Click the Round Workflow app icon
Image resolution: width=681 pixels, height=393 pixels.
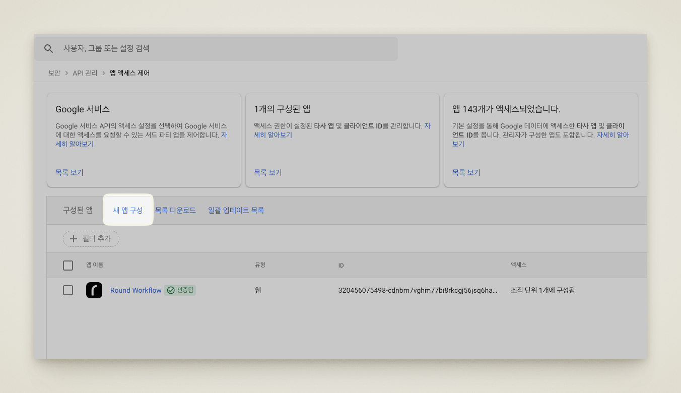point(94,290)
